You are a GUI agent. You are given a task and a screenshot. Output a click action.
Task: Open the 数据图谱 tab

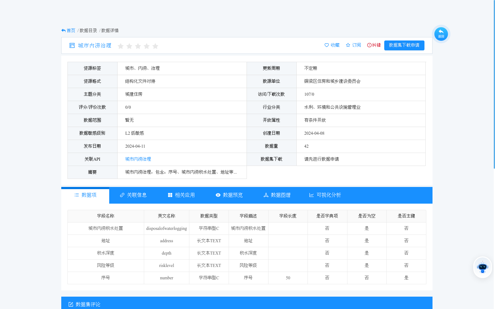(277, 195)
